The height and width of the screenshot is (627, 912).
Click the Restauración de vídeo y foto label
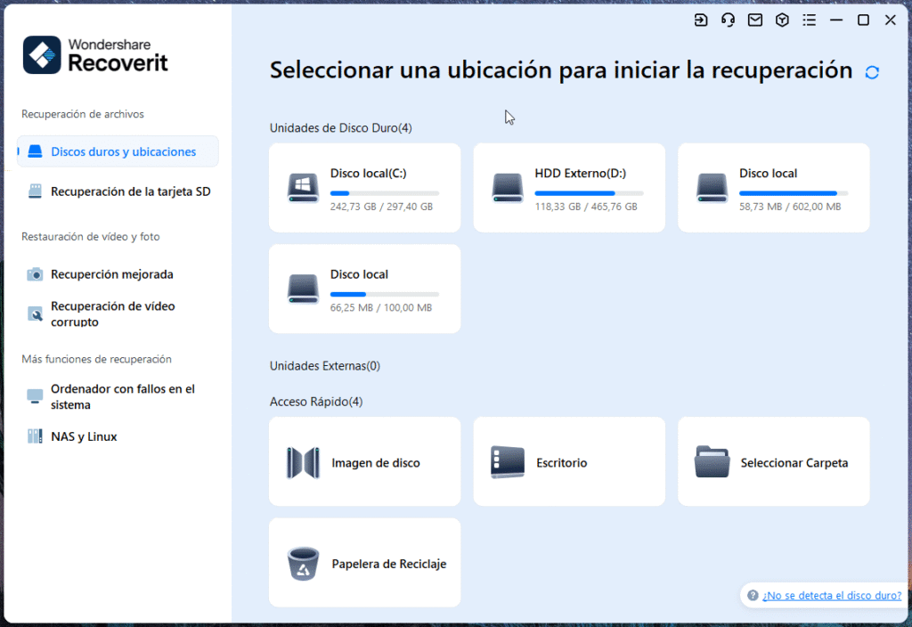coord(91,237)
